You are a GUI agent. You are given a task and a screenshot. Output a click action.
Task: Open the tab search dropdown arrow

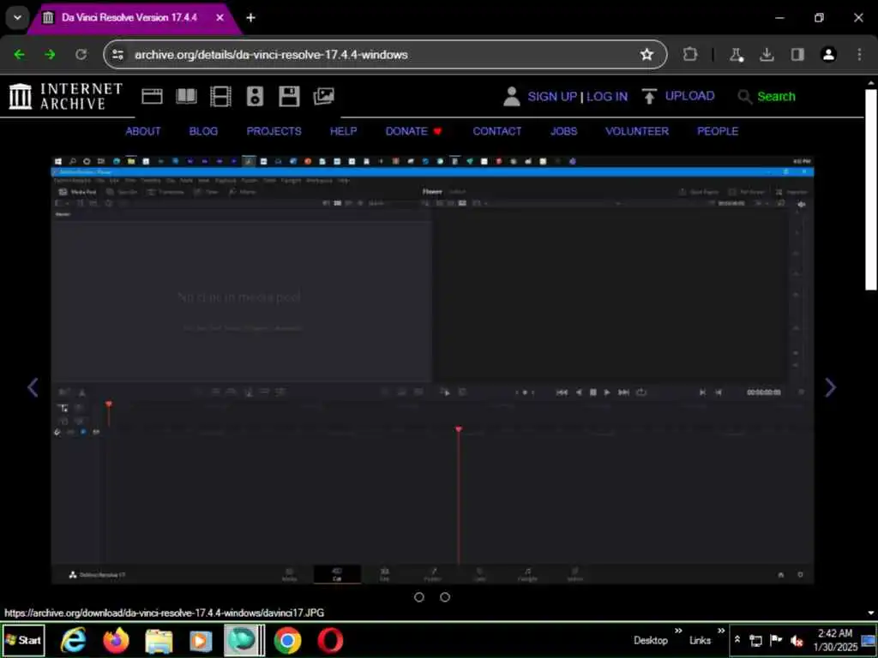click(17, 17)
